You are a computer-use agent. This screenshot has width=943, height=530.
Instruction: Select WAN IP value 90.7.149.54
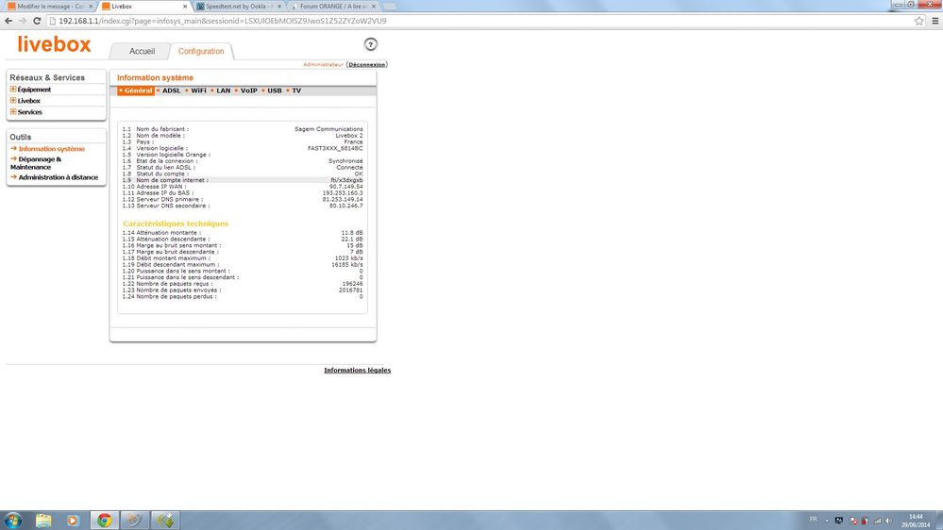click(x=345, y=187)
